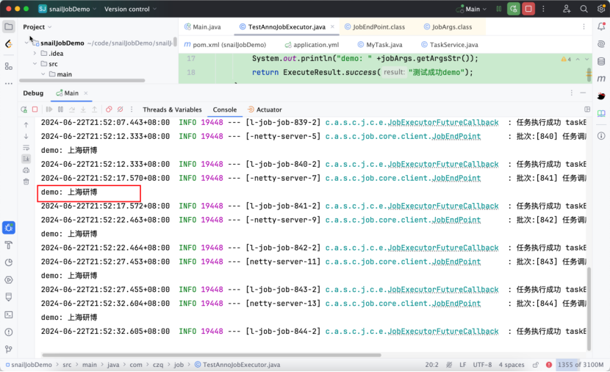
Task: Open the Services tool window icon
Action: (x=9, y=280)
